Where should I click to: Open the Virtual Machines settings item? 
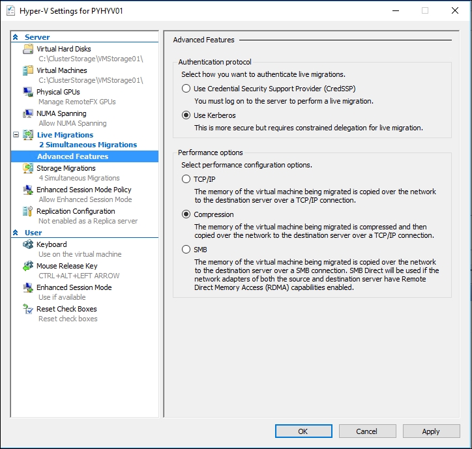coord(61,70)
